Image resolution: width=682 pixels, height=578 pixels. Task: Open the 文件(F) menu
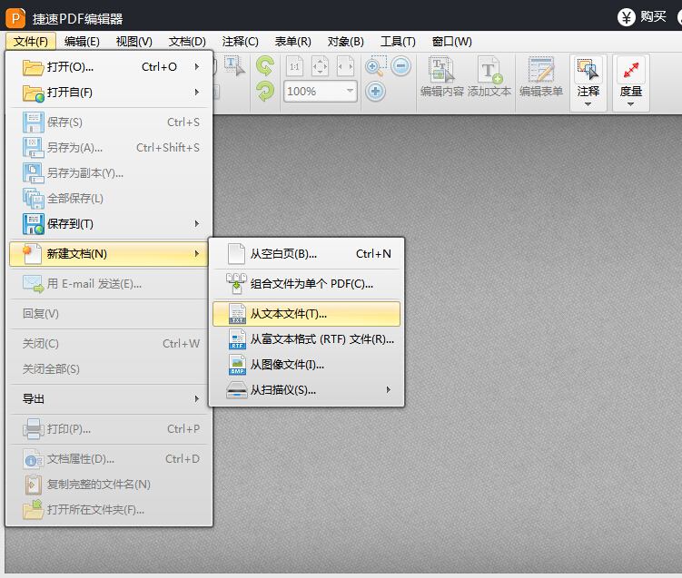31,42
